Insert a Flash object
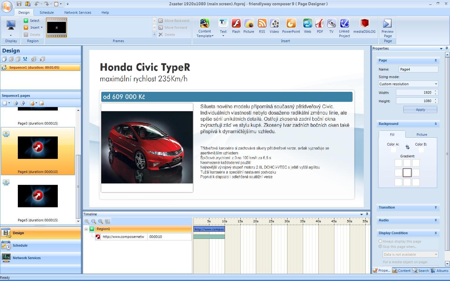Image resolution: width=450 pixels, height=281 pixels. click(x=236, y=26)
